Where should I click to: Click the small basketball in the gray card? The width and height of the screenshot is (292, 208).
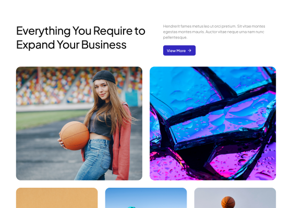(228, 202)
